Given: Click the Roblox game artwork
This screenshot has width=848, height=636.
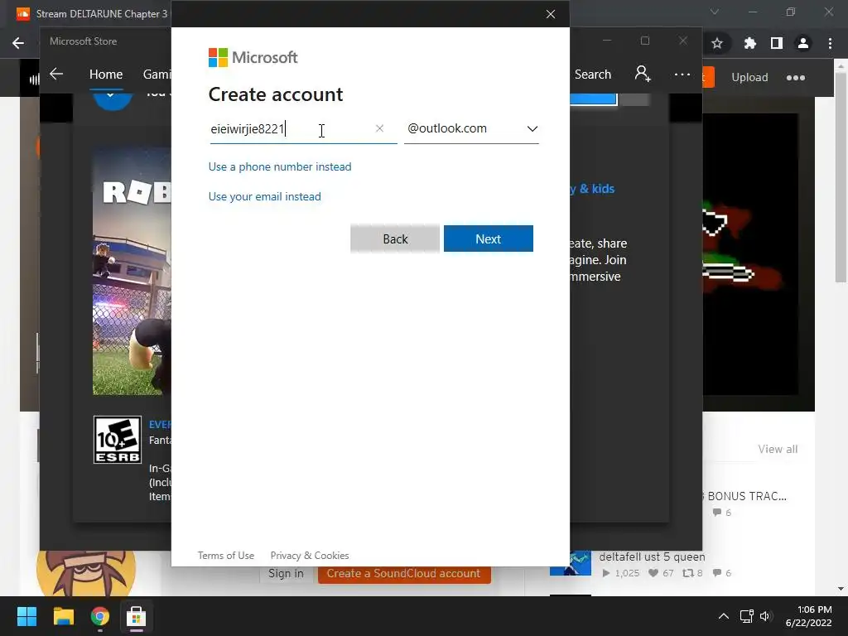Looking at the screenshot, I should [x=132, y=272].
